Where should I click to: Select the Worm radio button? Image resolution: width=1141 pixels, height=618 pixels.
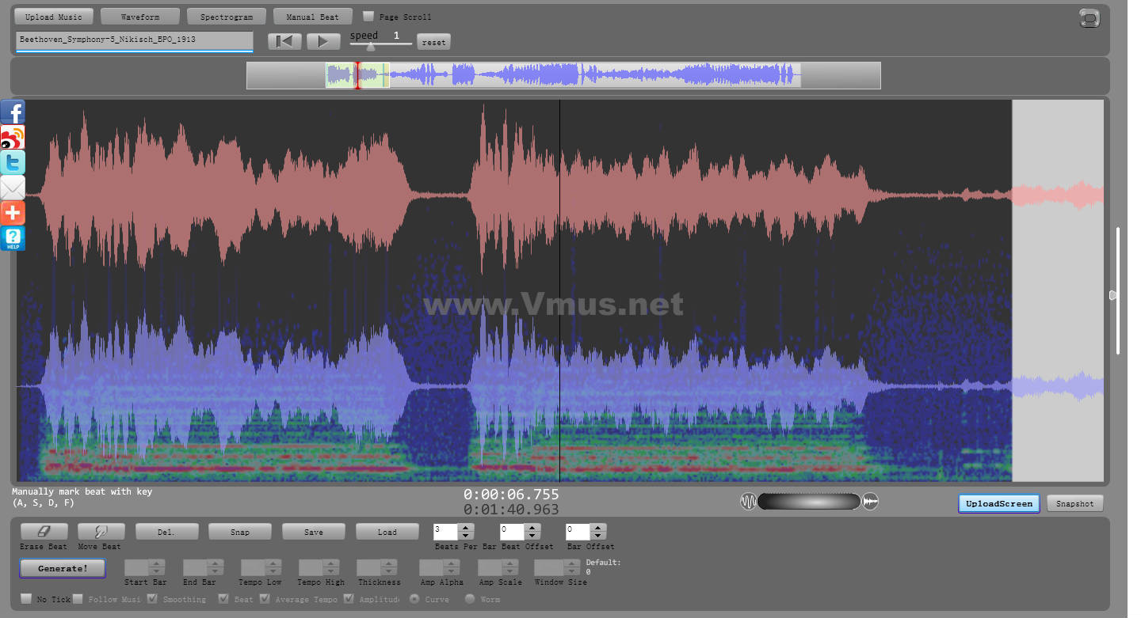point(470,599)
